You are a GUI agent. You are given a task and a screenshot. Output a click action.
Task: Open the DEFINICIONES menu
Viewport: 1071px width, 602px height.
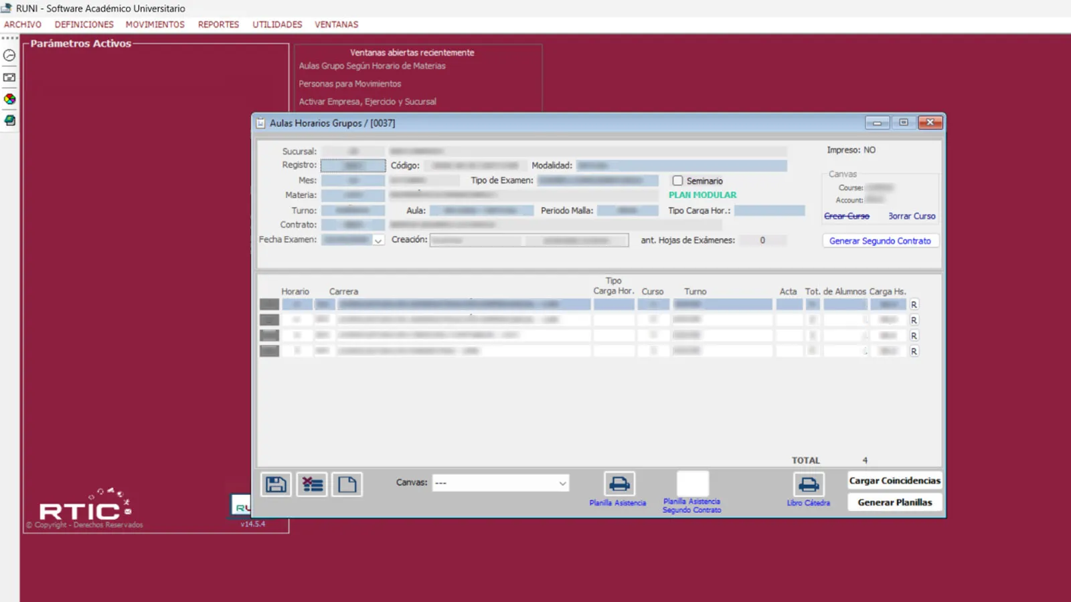click(x=84, y=25)
